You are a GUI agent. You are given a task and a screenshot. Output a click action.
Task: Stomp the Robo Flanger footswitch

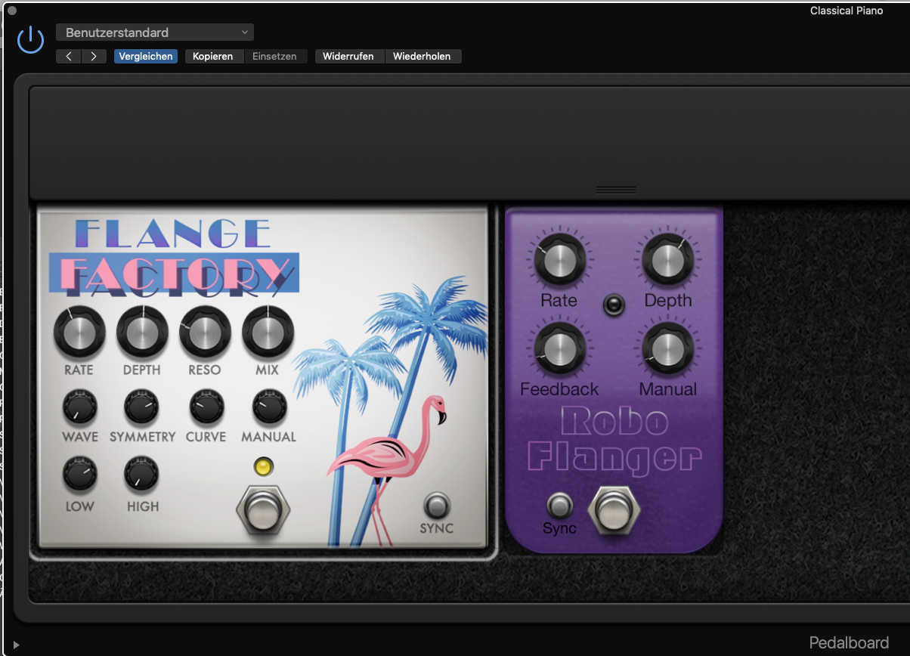pos(614,509)
